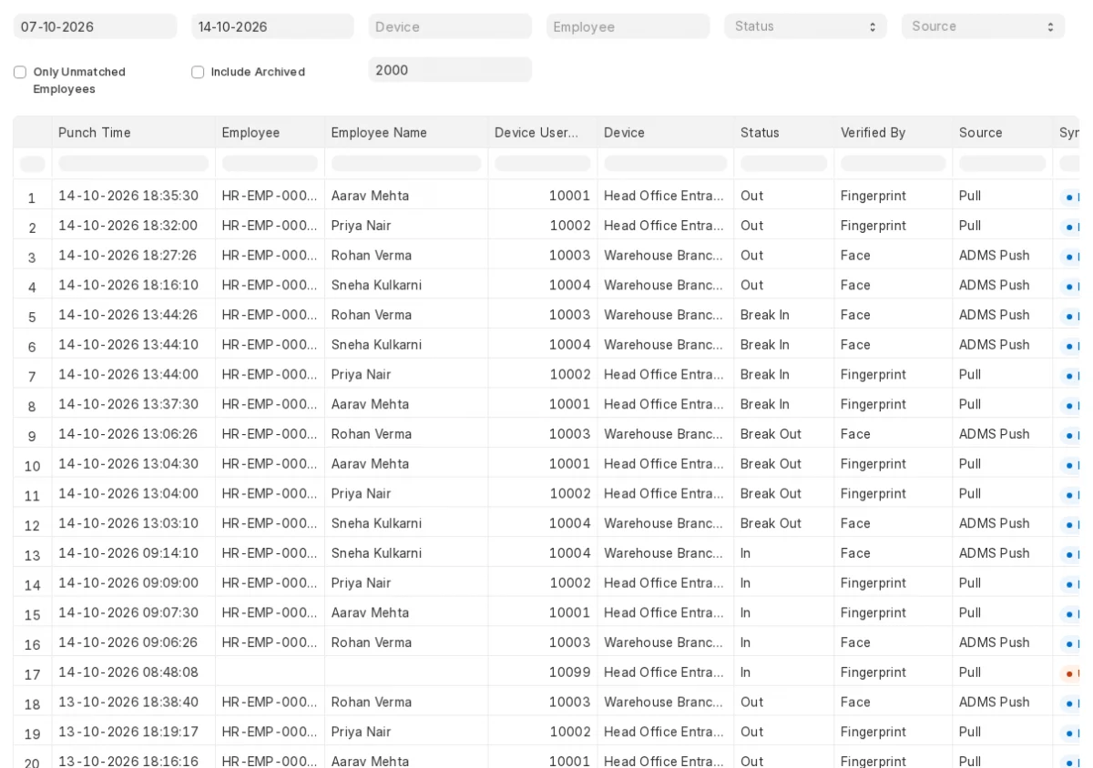Click the limit field showing 2000
The image size is (1093, 768).
pyautogui.click(x=450, y=70)
